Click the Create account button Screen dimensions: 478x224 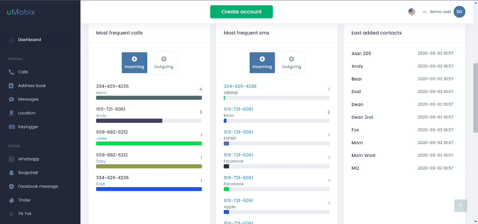241,12
